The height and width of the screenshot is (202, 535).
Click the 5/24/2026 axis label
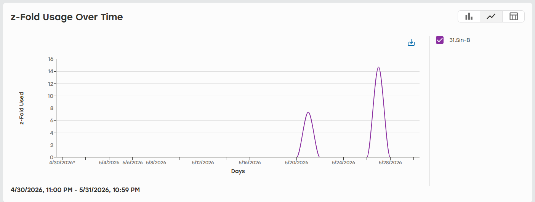343,163
